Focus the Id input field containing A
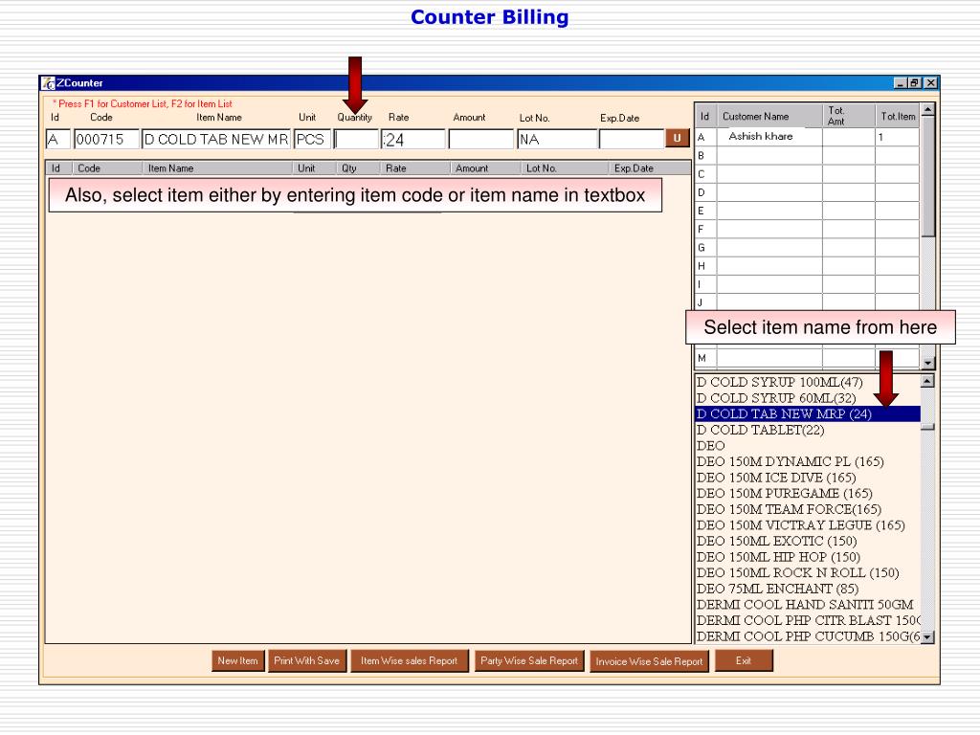 tap(57, 139)
